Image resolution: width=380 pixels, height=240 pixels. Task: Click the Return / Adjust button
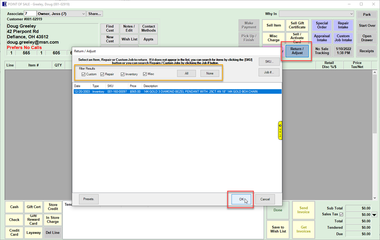point(297,51)
